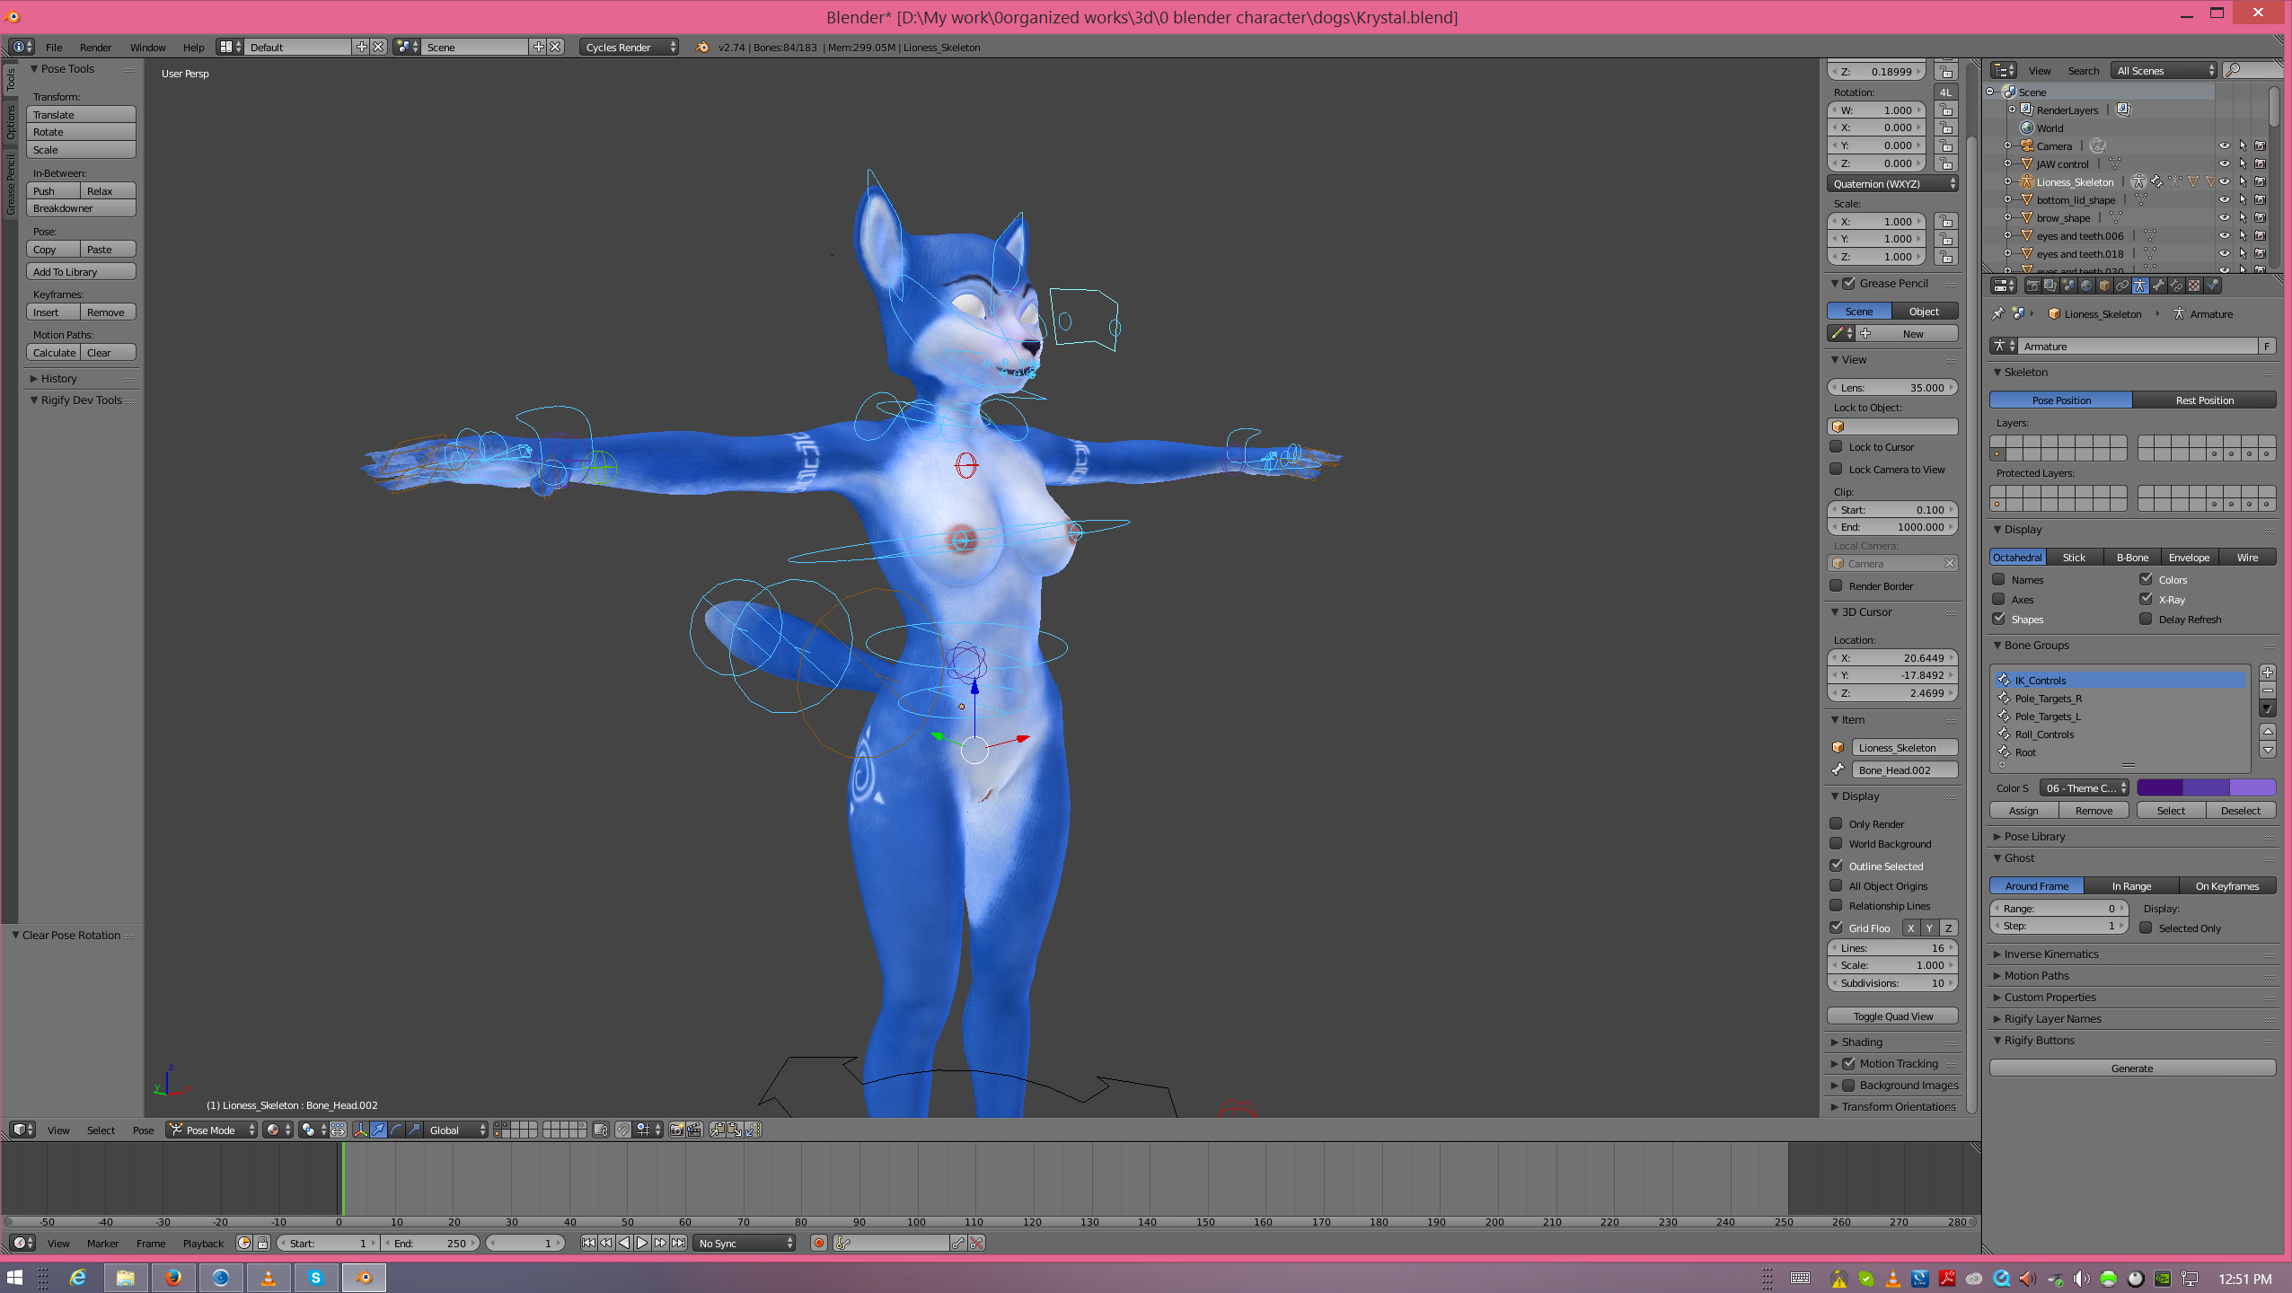Click the Add To Library button
The height and width of the screenshot is (1293, 2292).
coord(81,272)
